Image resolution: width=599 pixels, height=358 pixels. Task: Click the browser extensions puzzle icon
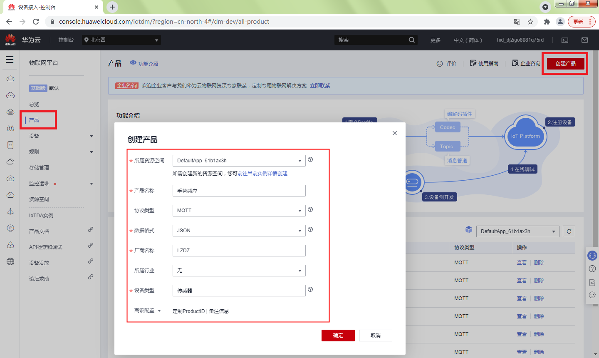tap(547, 22)
